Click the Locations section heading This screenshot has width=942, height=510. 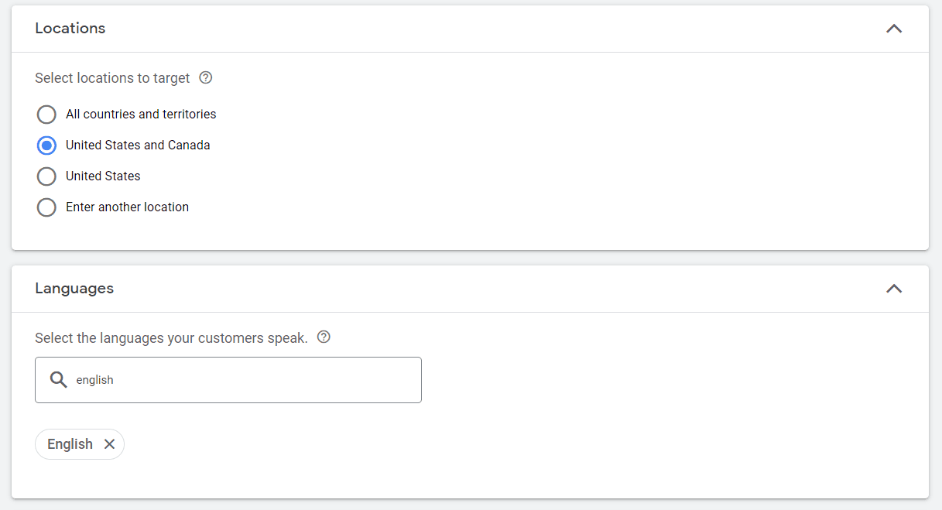click(70, 29)
